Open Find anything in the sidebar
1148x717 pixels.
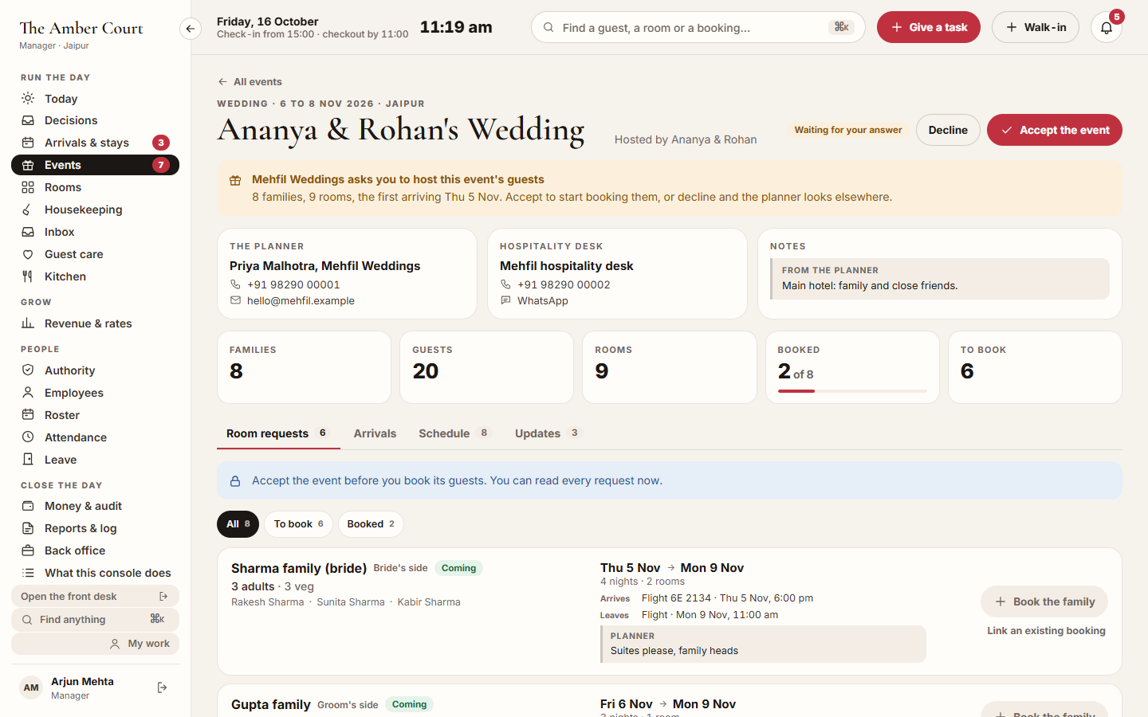(x=95, y=620)
